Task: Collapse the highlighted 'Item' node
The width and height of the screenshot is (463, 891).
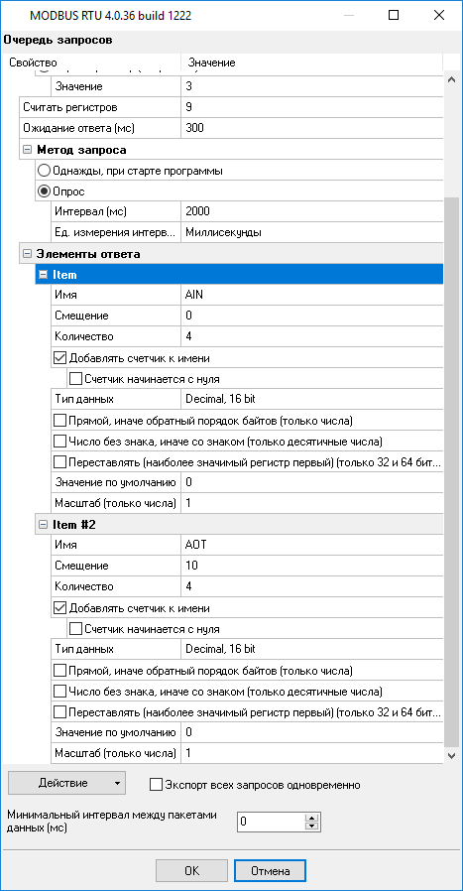Action: 42,275
